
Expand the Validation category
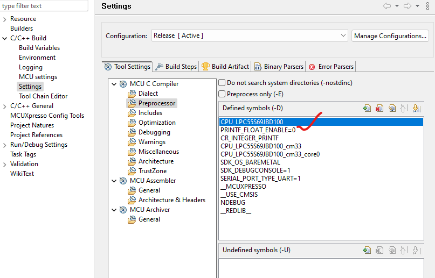click(4, 165)
